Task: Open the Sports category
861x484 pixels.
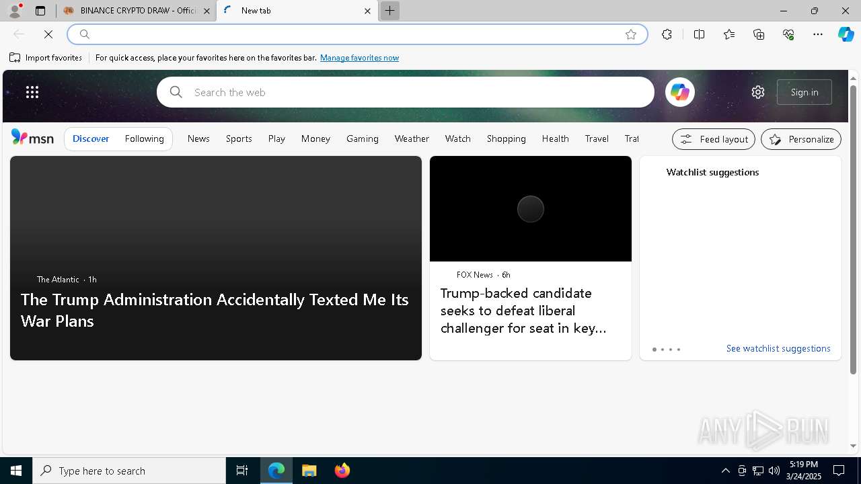Action: click(239, 138)
